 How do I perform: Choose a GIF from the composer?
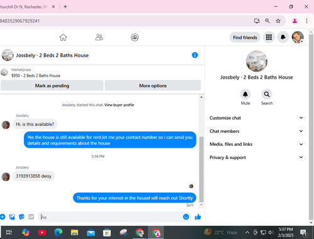click(31, 217)
